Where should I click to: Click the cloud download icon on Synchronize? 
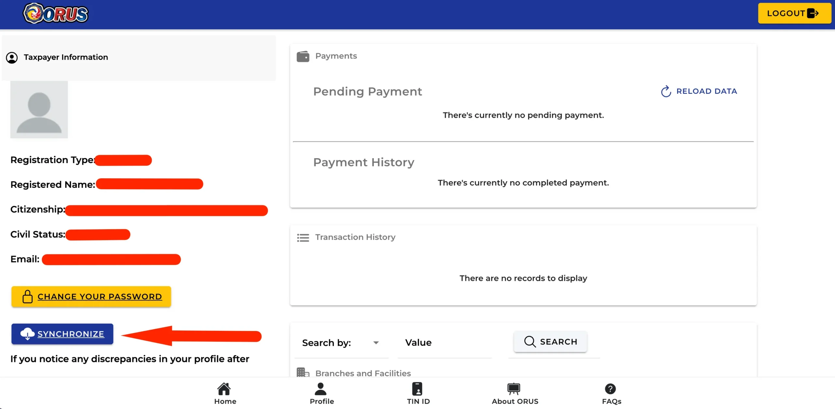pos(27,334)
